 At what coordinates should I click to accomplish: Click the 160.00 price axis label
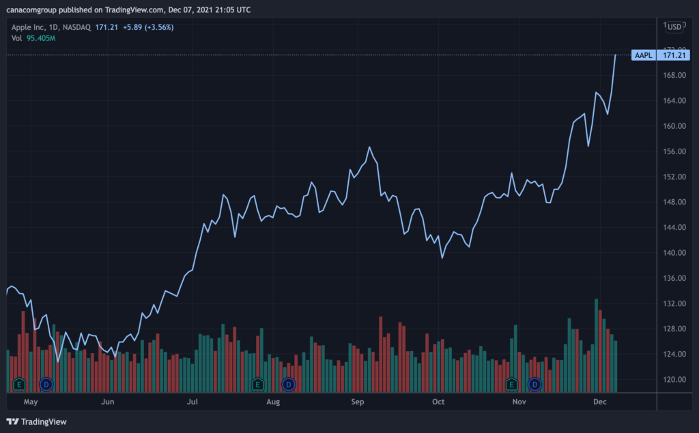(674, 126)
